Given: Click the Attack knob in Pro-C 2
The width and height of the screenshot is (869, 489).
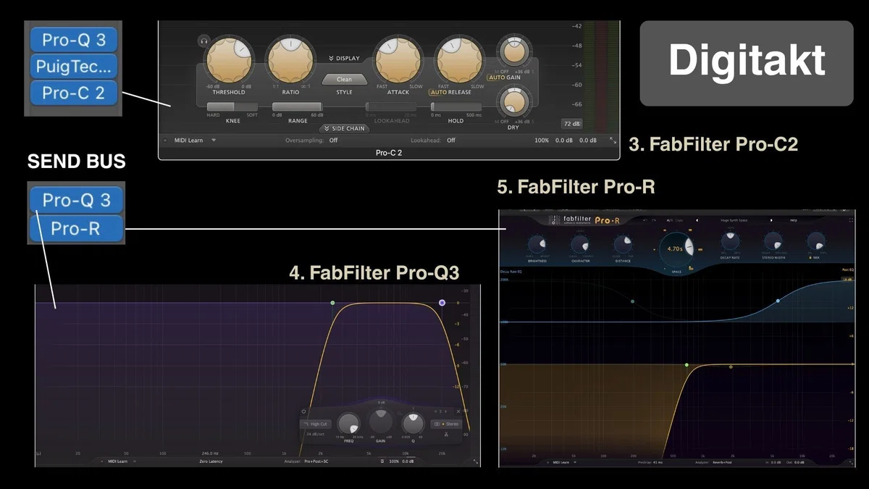Looking at the screenshot, I should [x=398, y=59].
